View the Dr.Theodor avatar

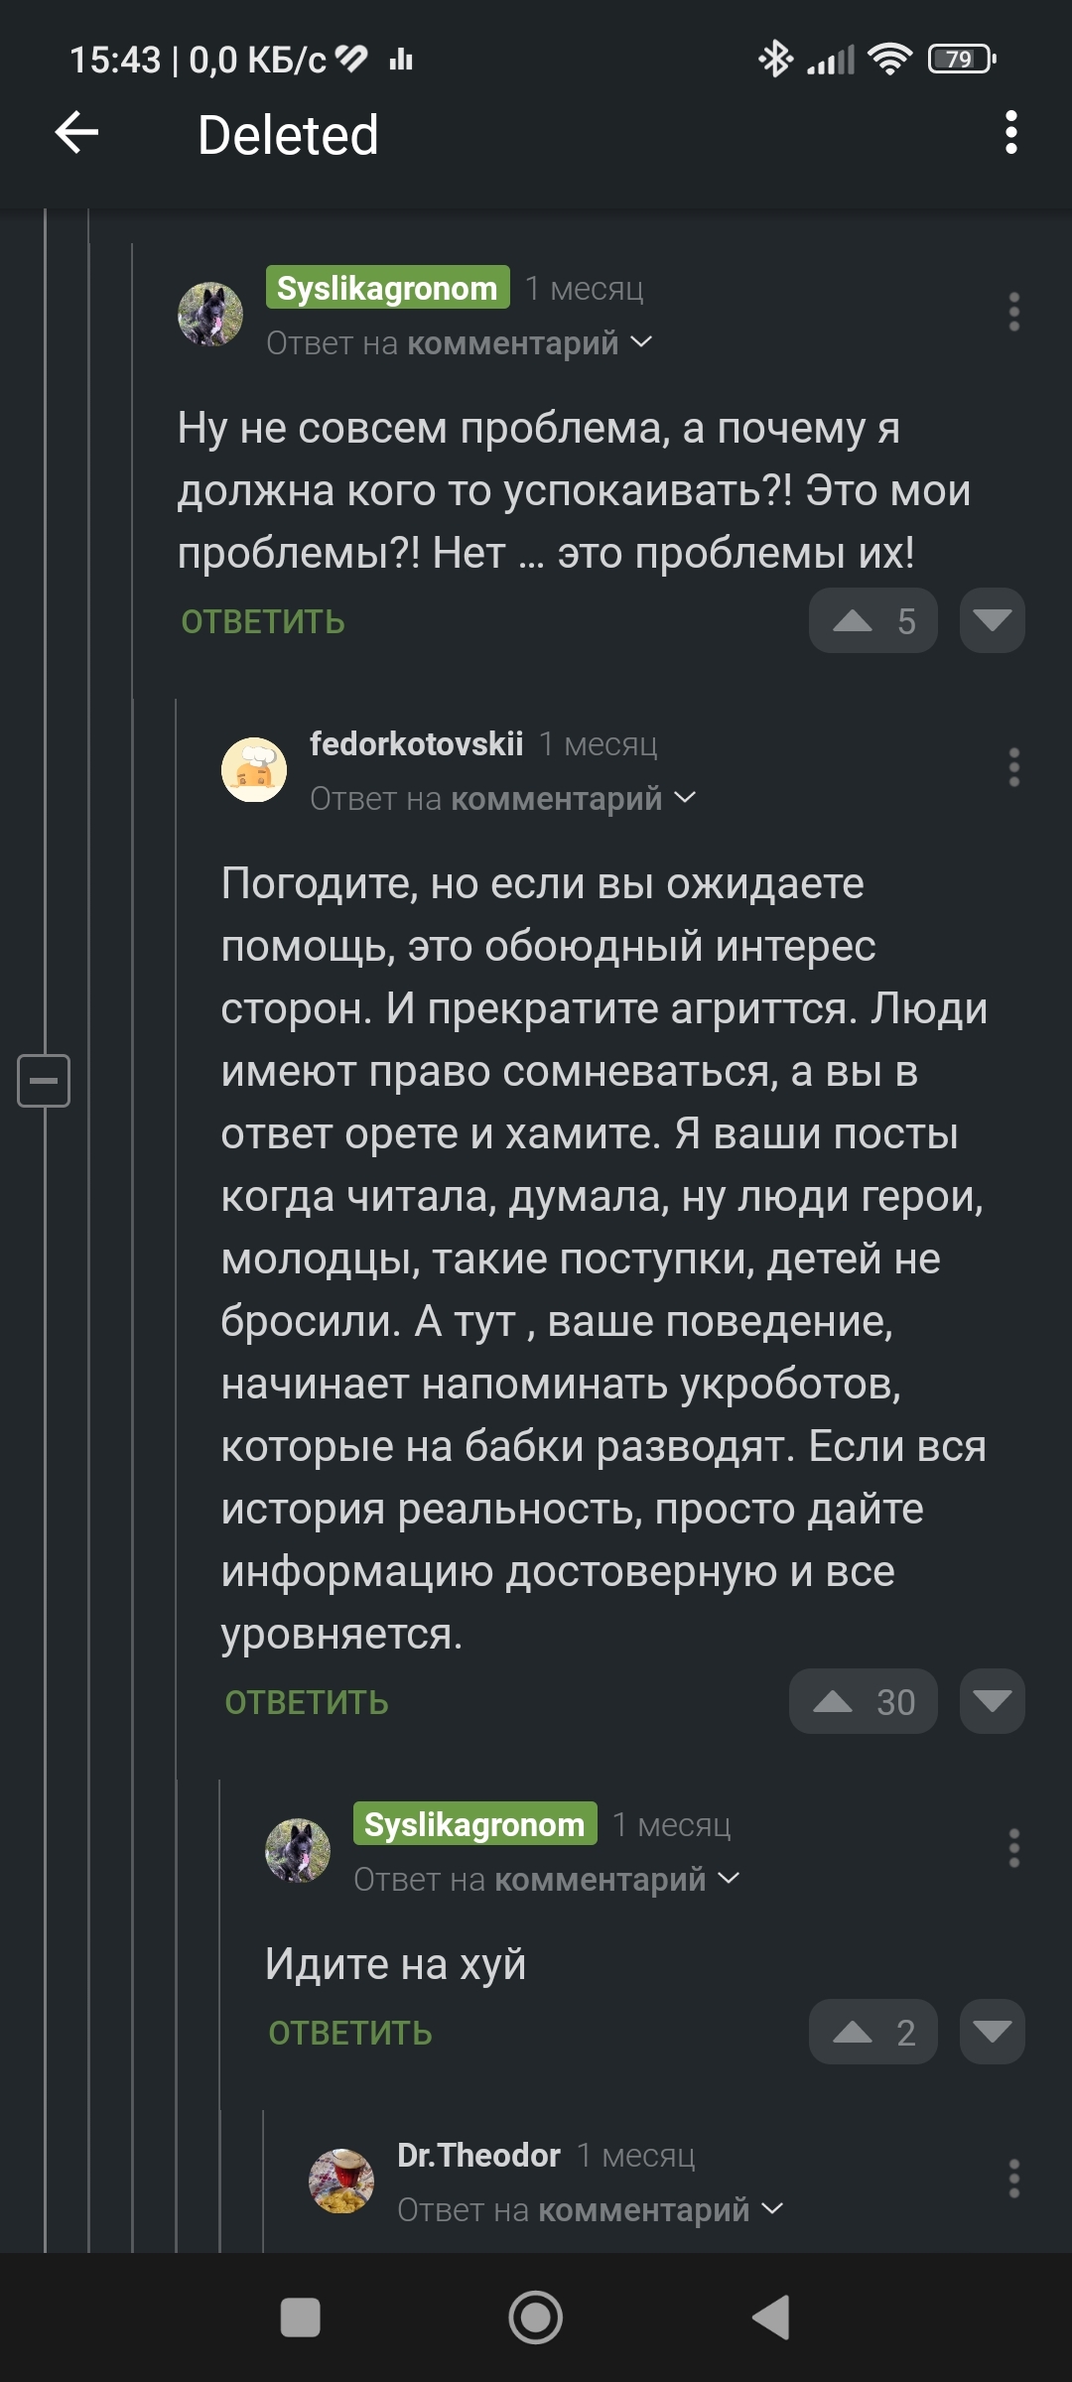point(341,2181)
